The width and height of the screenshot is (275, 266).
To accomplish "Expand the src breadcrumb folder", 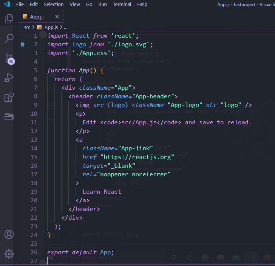I will [x=27, y=27].
